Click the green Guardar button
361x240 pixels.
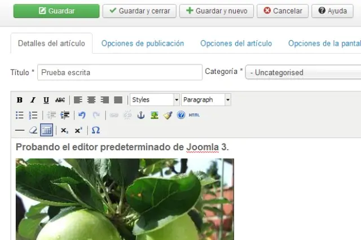point(56,11)
